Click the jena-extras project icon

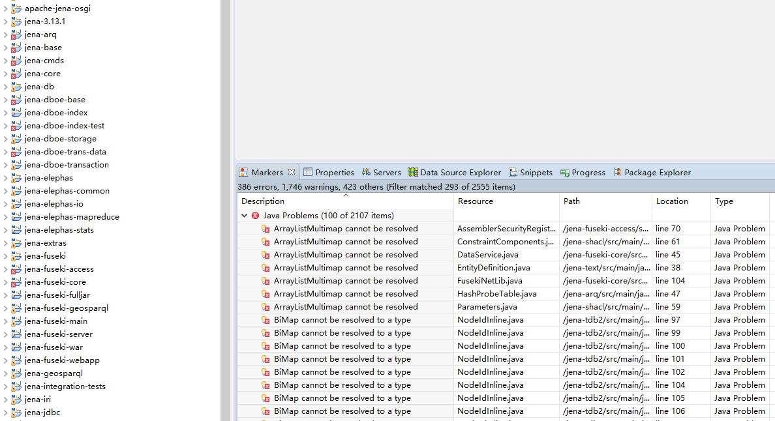(16, 243)
